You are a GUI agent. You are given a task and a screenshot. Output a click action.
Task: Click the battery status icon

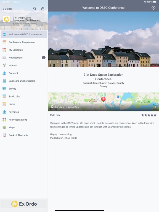coord(155,2)
